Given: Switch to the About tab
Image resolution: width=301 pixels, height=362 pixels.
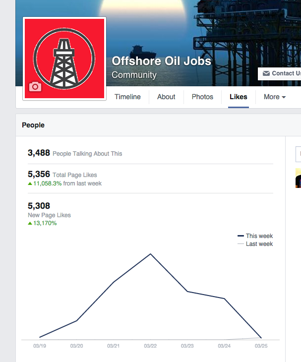Looking at the screenshot, I should point(166,97).
